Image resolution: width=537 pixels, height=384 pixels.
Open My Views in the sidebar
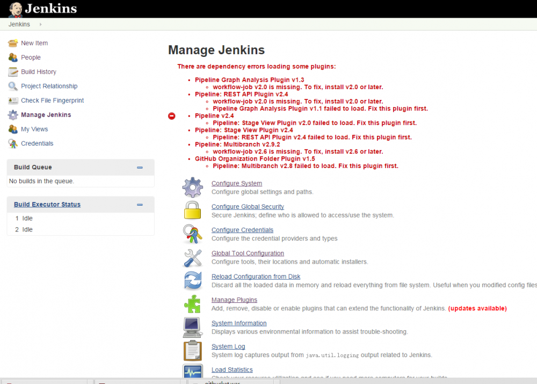[x=34, y=129]
